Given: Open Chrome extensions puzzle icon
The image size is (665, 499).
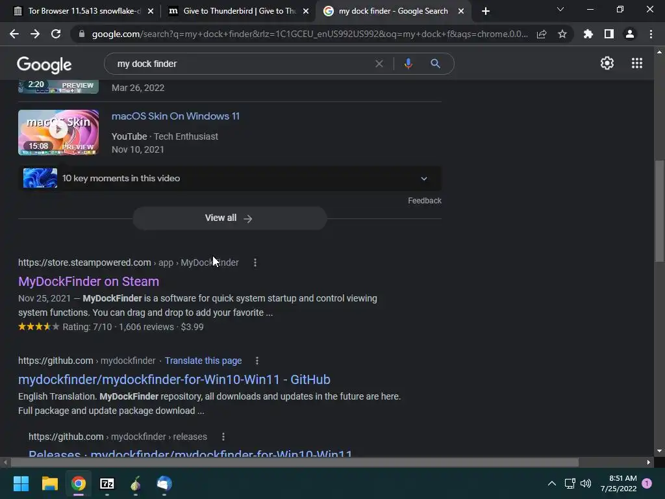Looking at the screenshot, I should (x=588, y=34).
